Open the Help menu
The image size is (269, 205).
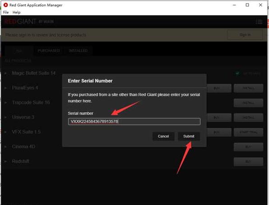point(16,12)
